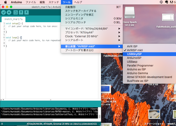This screenshot has height=126, width=176.
Task: Click the LINE icon in the menu bar
Action: pos(161,2)
